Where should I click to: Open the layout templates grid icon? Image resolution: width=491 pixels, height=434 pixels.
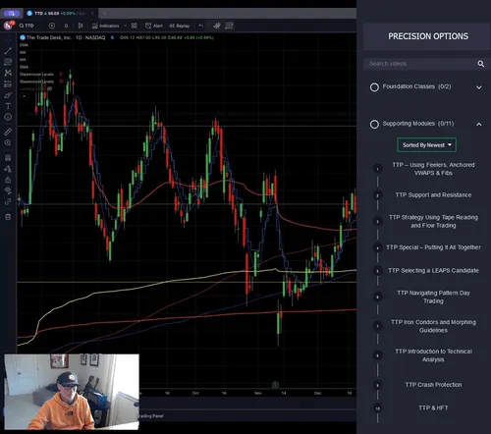coord(134,26)
